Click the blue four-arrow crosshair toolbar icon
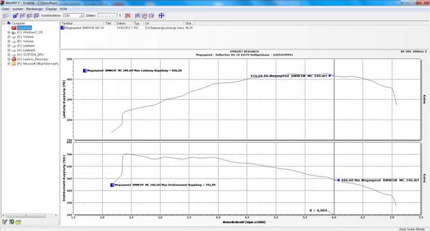Viewport: 430px width, 231px height. point(161,16)
